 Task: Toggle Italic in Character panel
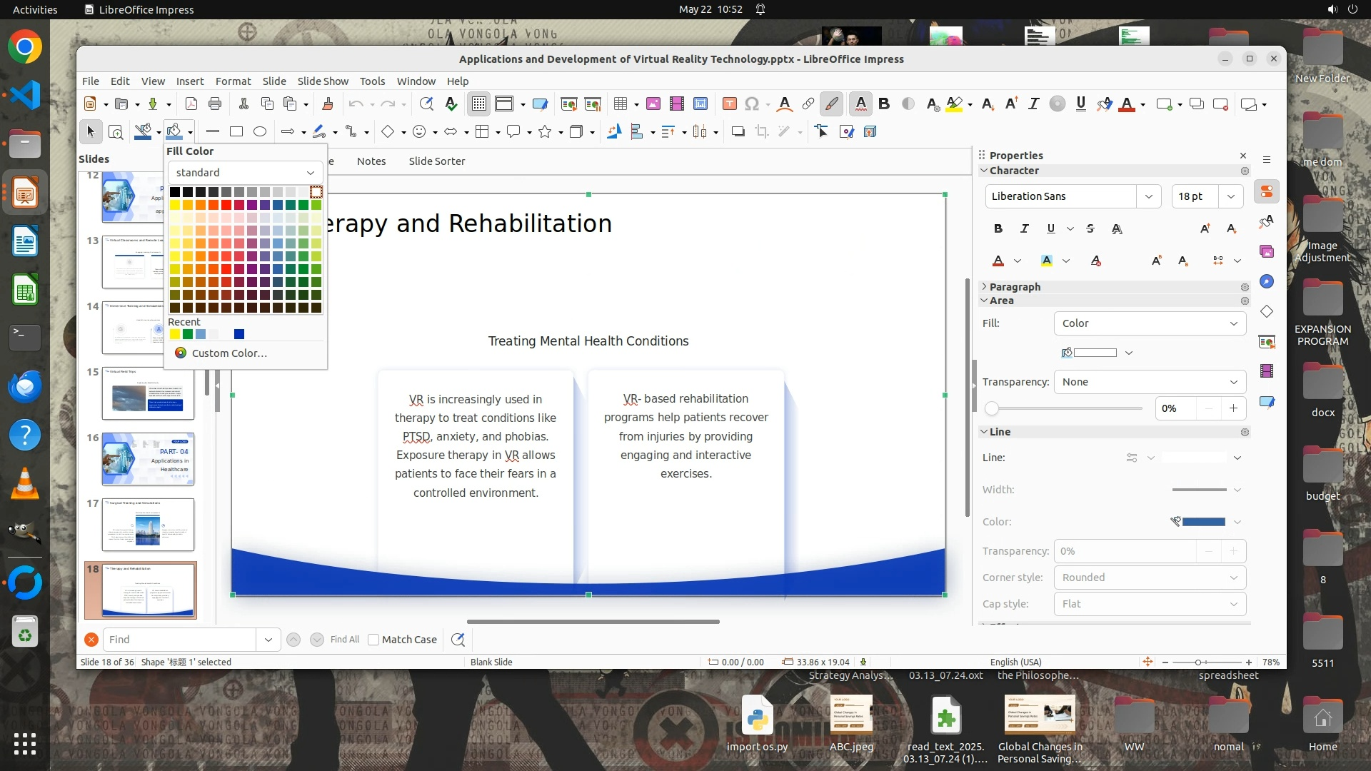(1025, 228)
